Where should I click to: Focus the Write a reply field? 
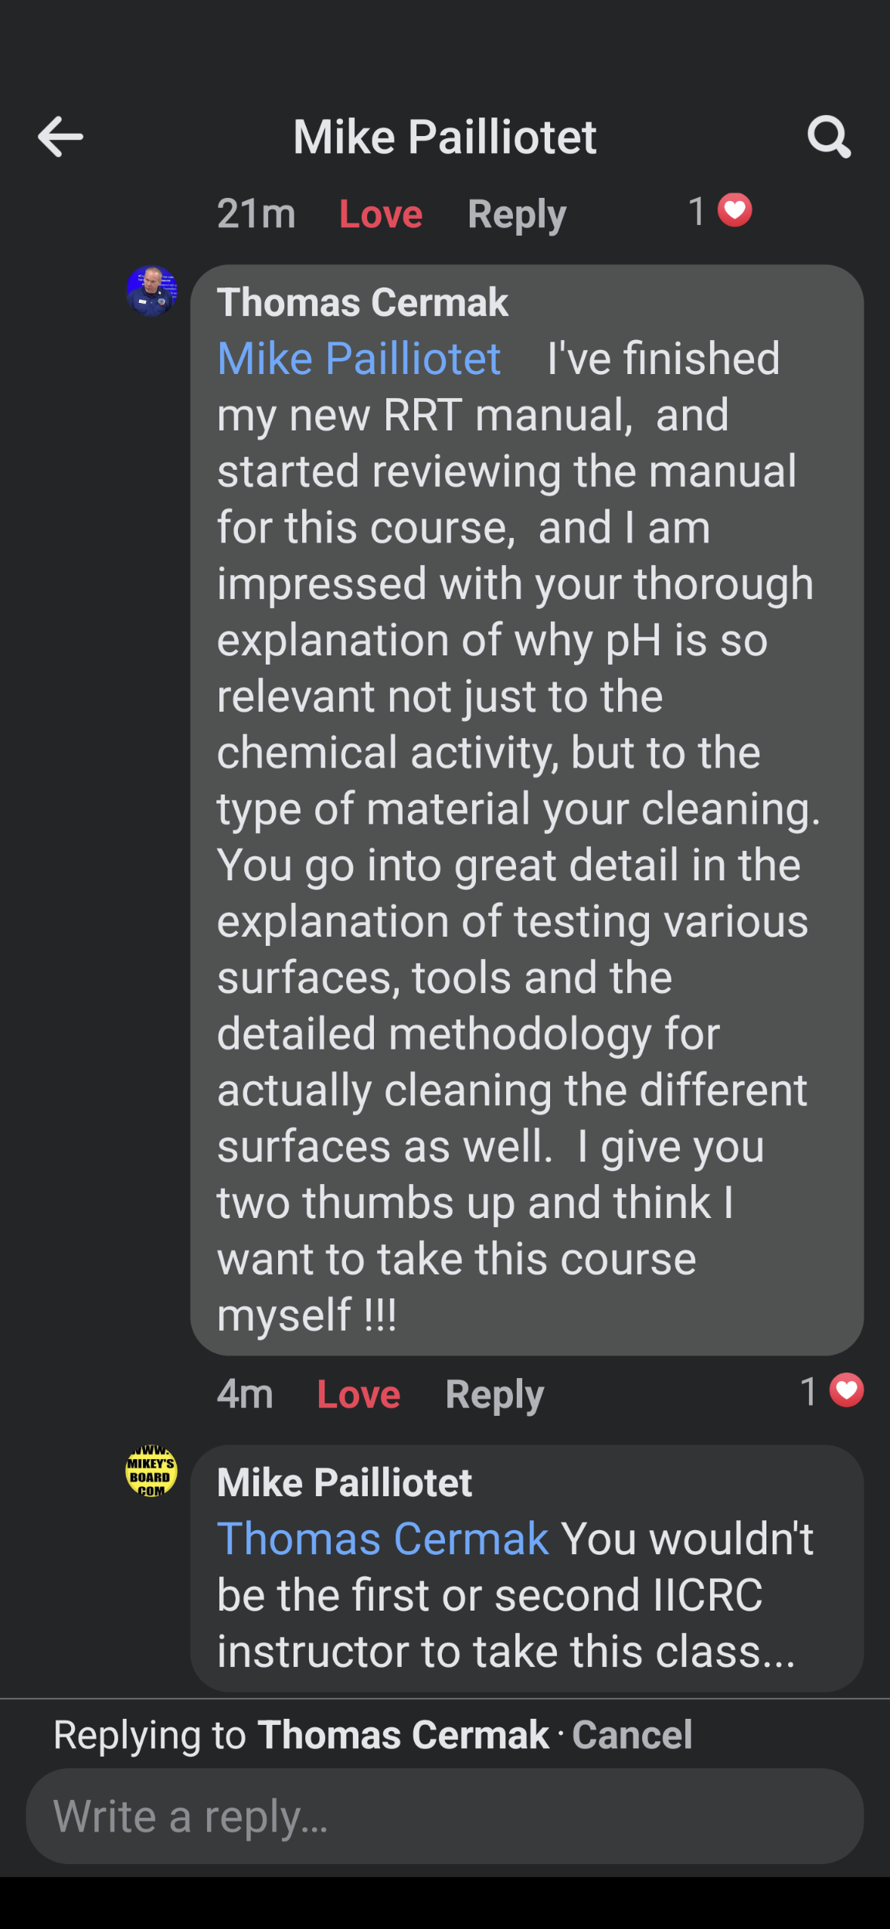tap(445, 1816)
